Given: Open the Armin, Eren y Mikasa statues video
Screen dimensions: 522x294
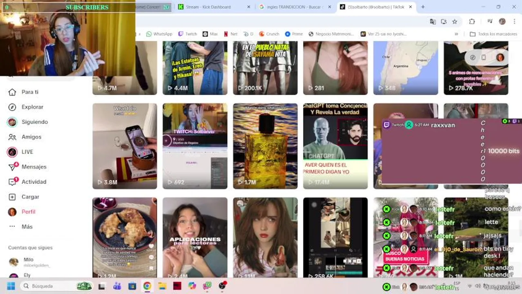Looking at the screenshot, I should 195,68.
